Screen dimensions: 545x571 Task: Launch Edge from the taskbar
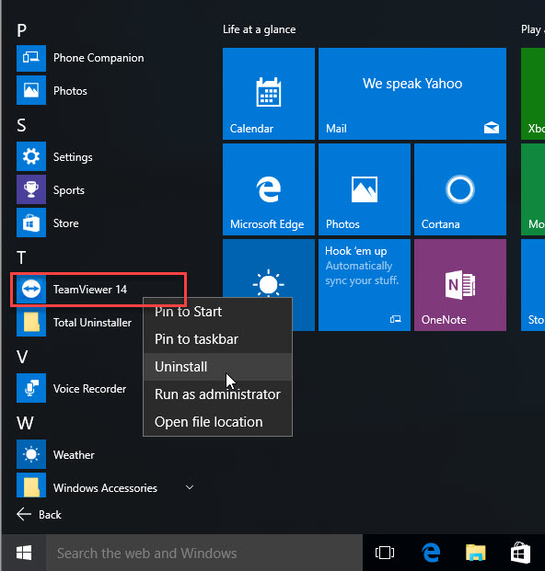click(x=431, y=553)
